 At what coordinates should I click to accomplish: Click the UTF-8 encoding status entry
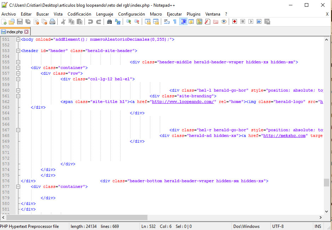(278, 226)
